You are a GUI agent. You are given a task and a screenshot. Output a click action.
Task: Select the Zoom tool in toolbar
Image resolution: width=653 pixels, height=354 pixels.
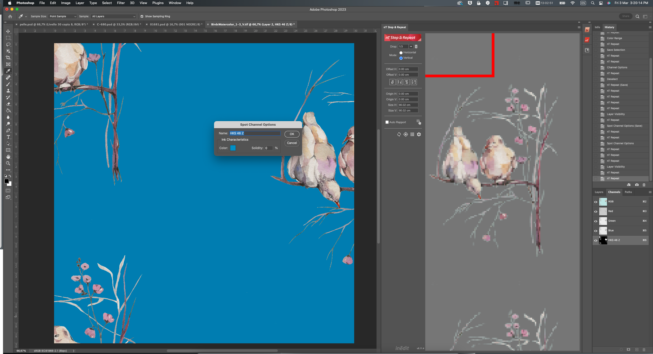point(8,163)
